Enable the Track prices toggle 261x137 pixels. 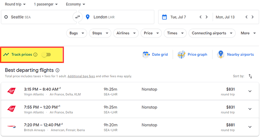pyautogui.click(x=46, y=54)
